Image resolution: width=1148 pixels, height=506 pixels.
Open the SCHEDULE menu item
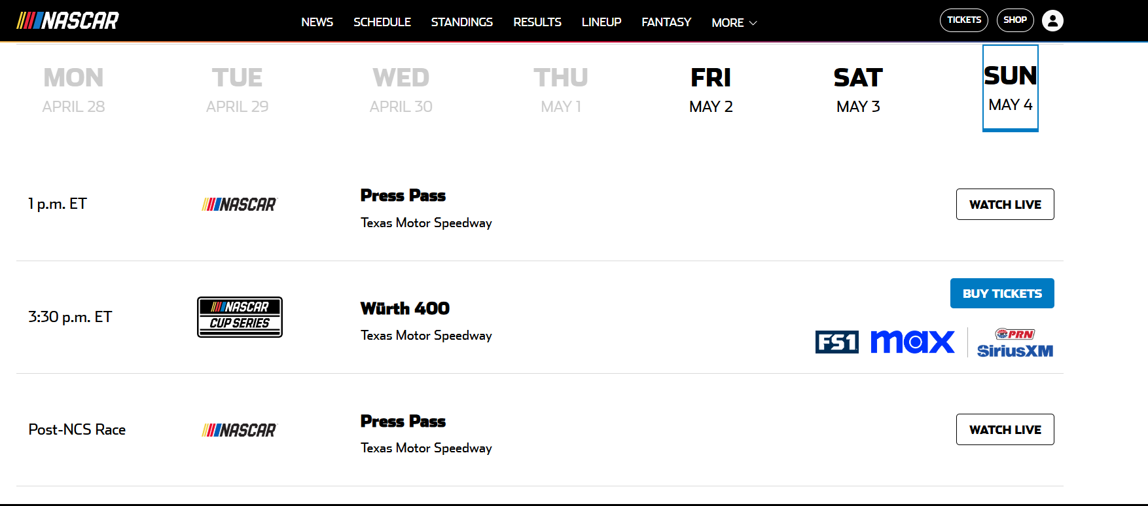(x=382, y=22)
